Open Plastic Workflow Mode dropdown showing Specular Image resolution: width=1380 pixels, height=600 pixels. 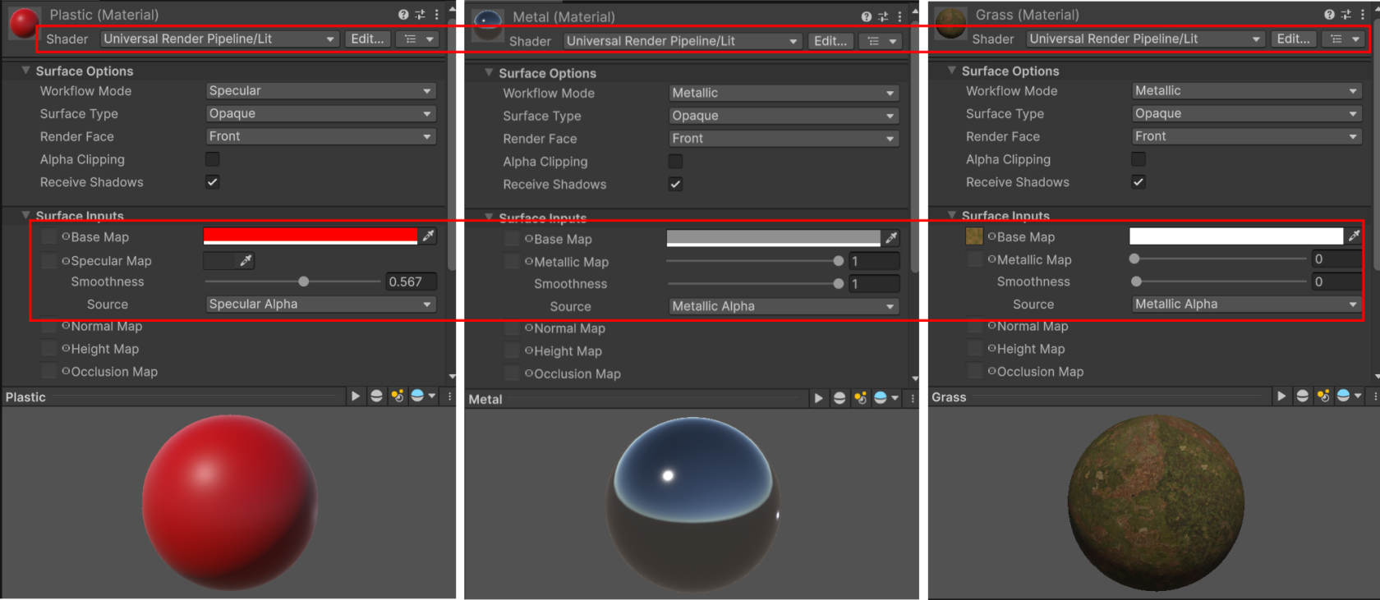click(x=320, y=90)
